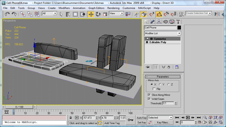Switch to the Utilities hammer panel
226x127 pixels.
178,22
